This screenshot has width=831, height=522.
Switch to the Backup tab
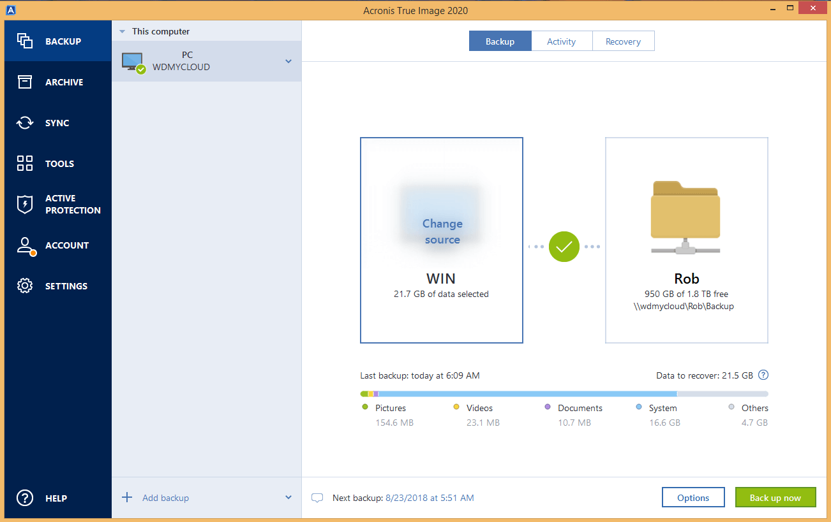click(500, 41)
